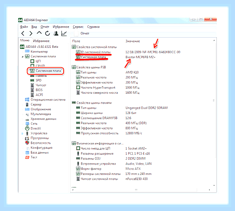The height and width of the screenshot is (211, 235).
Task: Open the Сервис menu
Action: pyautogui.click(x=78, y=27)
